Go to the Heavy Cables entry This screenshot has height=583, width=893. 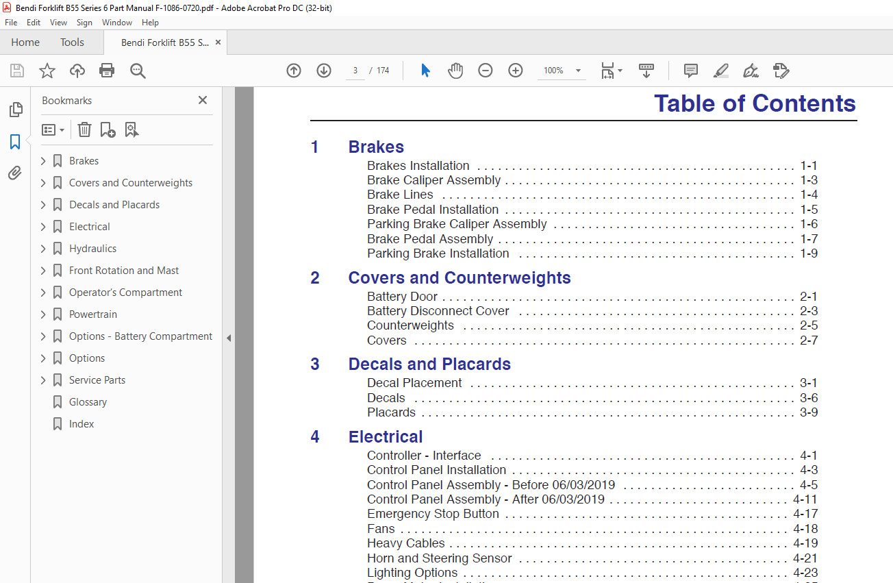click(x=406, y=543)
